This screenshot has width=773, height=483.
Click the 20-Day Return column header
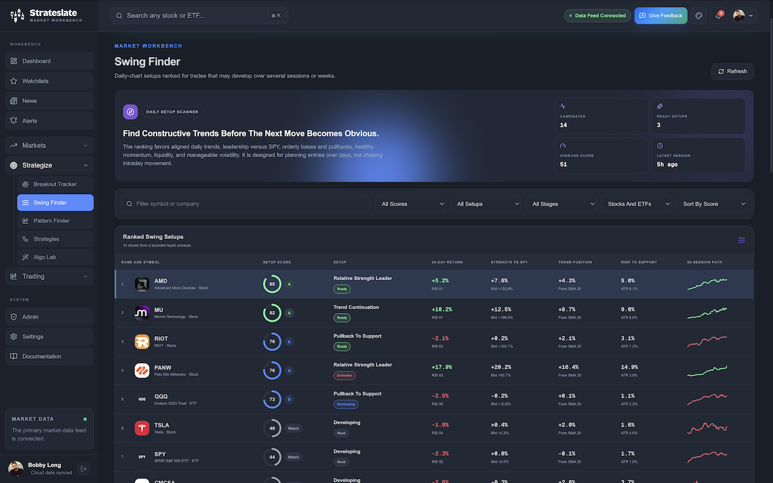(447, 262)
